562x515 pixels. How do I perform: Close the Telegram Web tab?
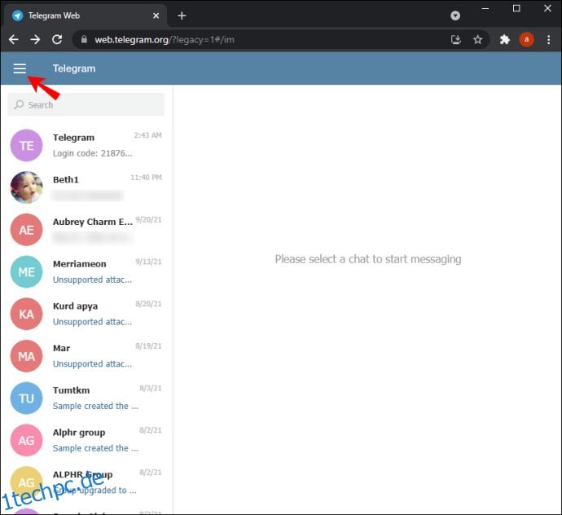click(x=156, y=15)
